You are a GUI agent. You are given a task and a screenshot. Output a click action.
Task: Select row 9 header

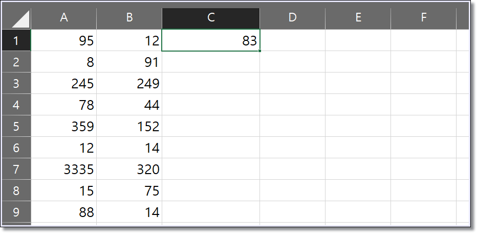point(16,212)
